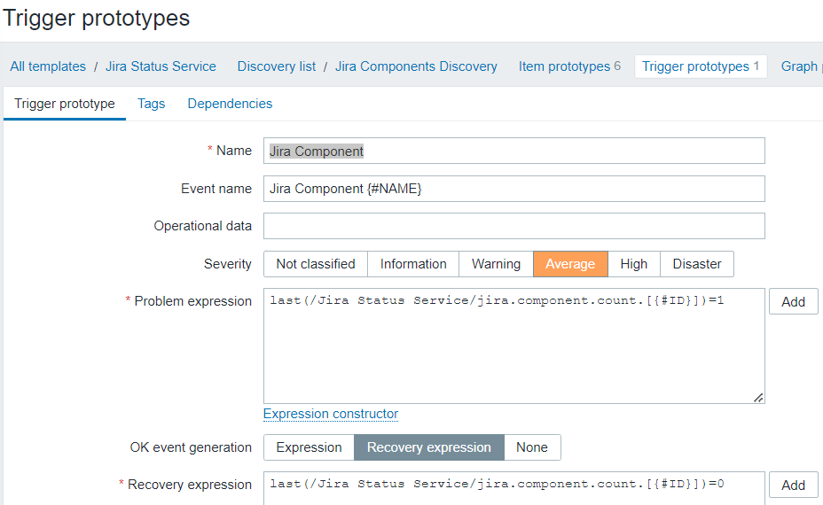Screen dimensions: 823x505
Task: Click the Name input field
Action: [513, 151]
